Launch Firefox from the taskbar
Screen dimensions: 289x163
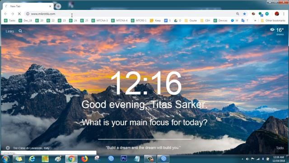(x=84, y=159)
